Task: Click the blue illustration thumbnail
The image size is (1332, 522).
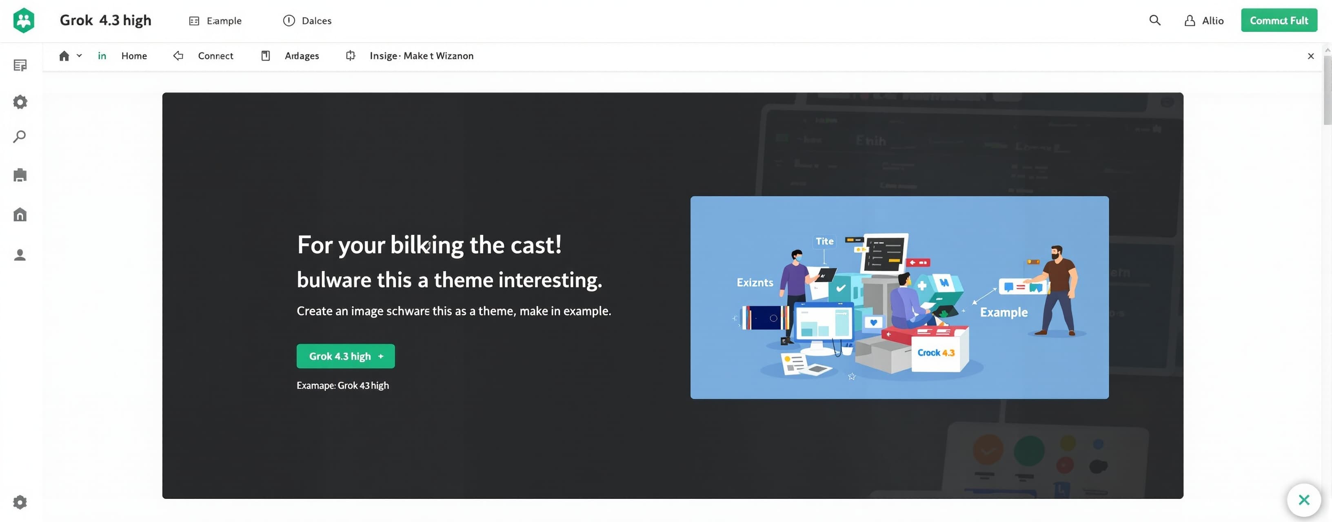Action: (899, 298)
